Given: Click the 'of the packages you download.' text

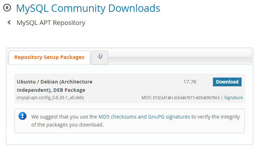Looking at the screenshot, I should pos(68,125).
